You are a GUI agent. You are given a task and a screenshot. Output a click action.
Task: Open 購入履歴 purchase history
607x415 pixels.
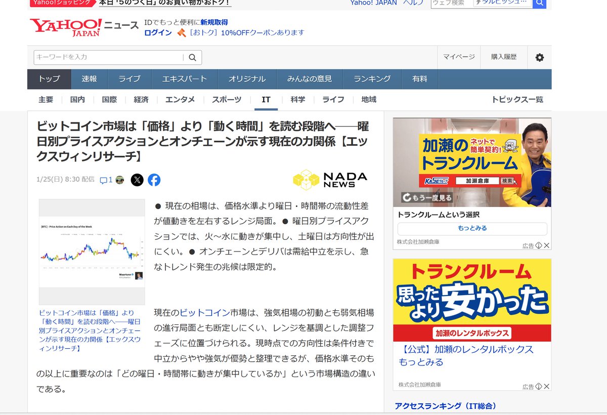(x=504, y=57)
